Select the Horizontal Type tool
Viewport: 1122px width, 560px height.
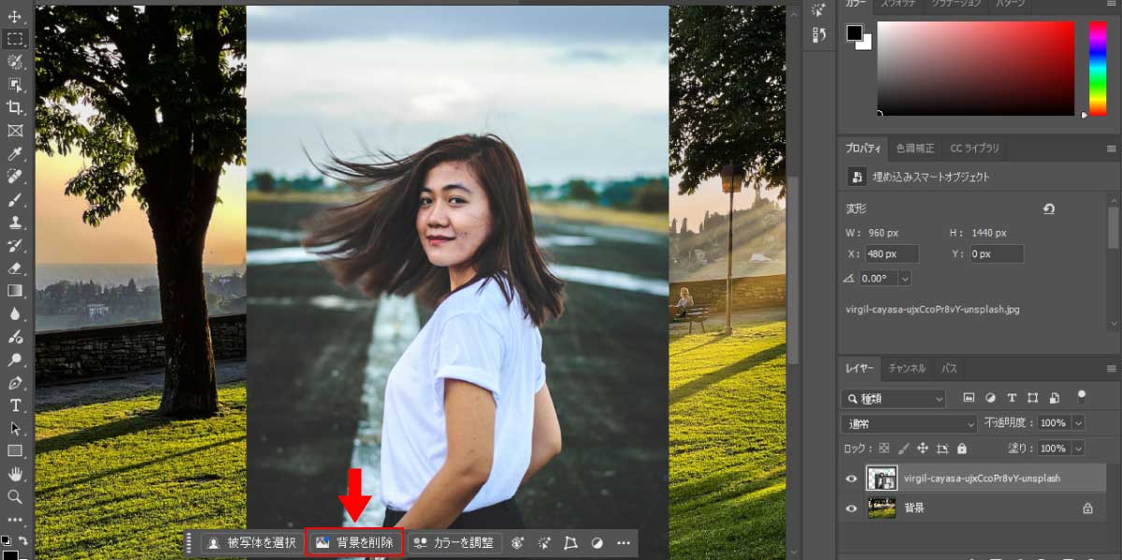(15, 406)
